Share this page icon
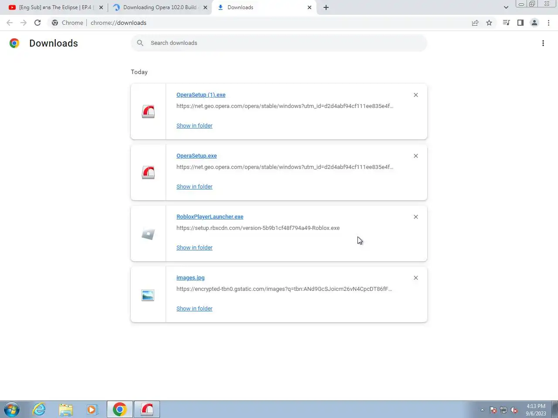Screen dimensions: 558x418 click(475, 23)
